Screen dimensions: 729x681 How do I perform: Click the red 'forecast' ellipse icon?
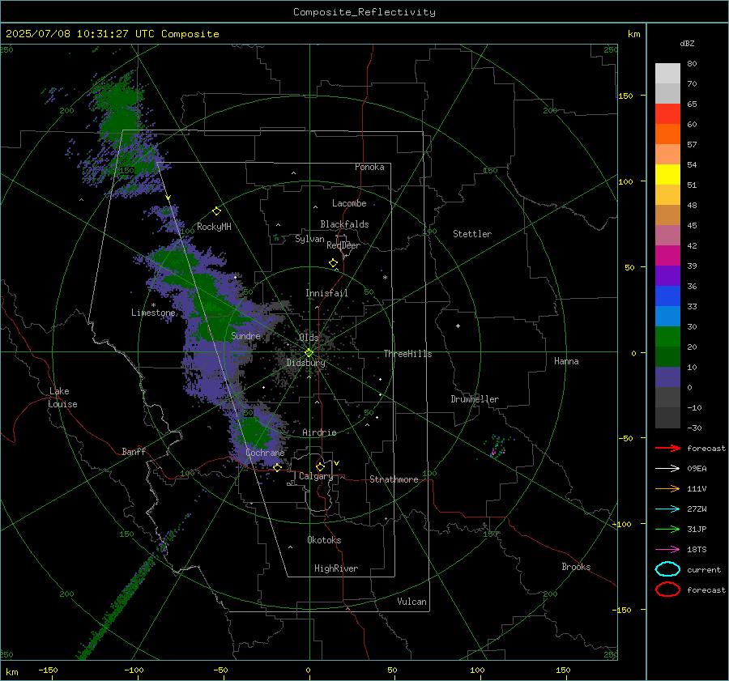tap(667, 589)
